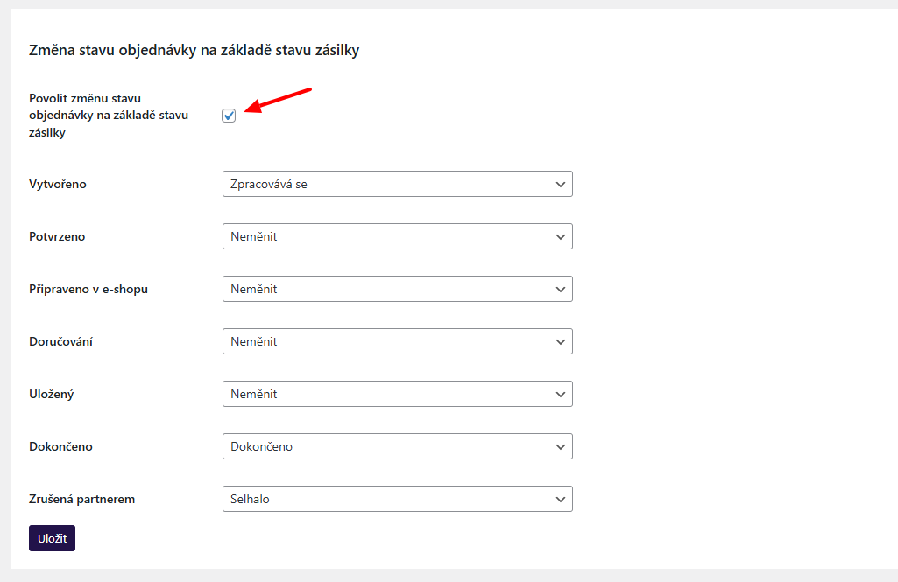This screenshot has width=898, height=582.
Task: Click the Připraveno v e-shopu label
Action: click(88, 289)
